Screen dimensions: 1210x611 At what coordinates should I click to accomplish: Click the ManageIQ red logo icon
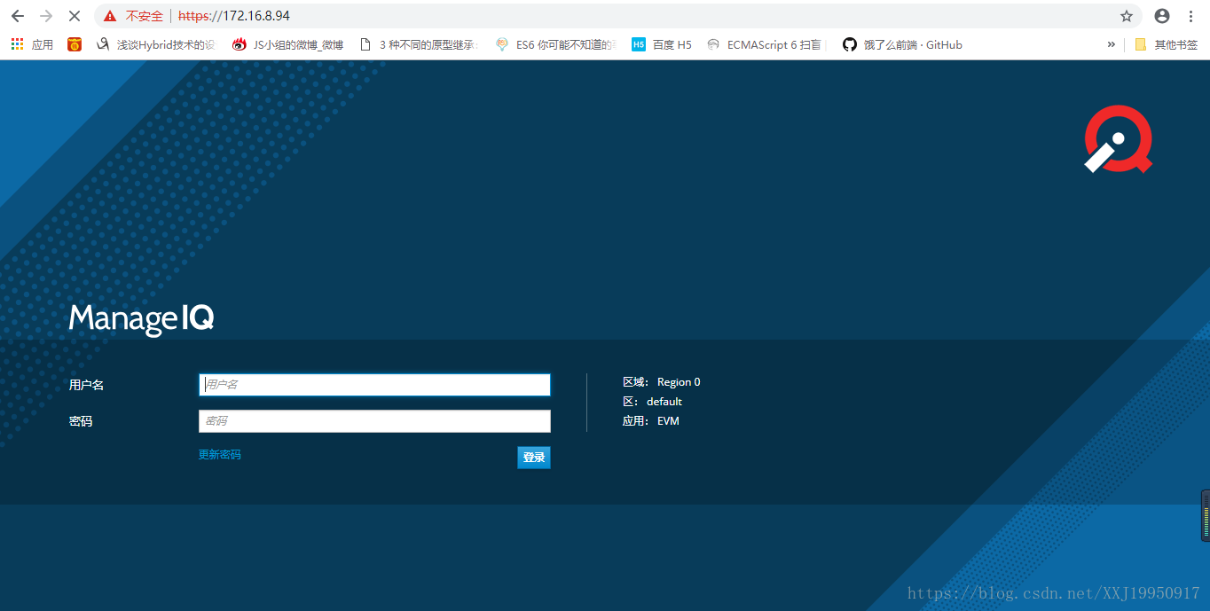point(1118,139)
